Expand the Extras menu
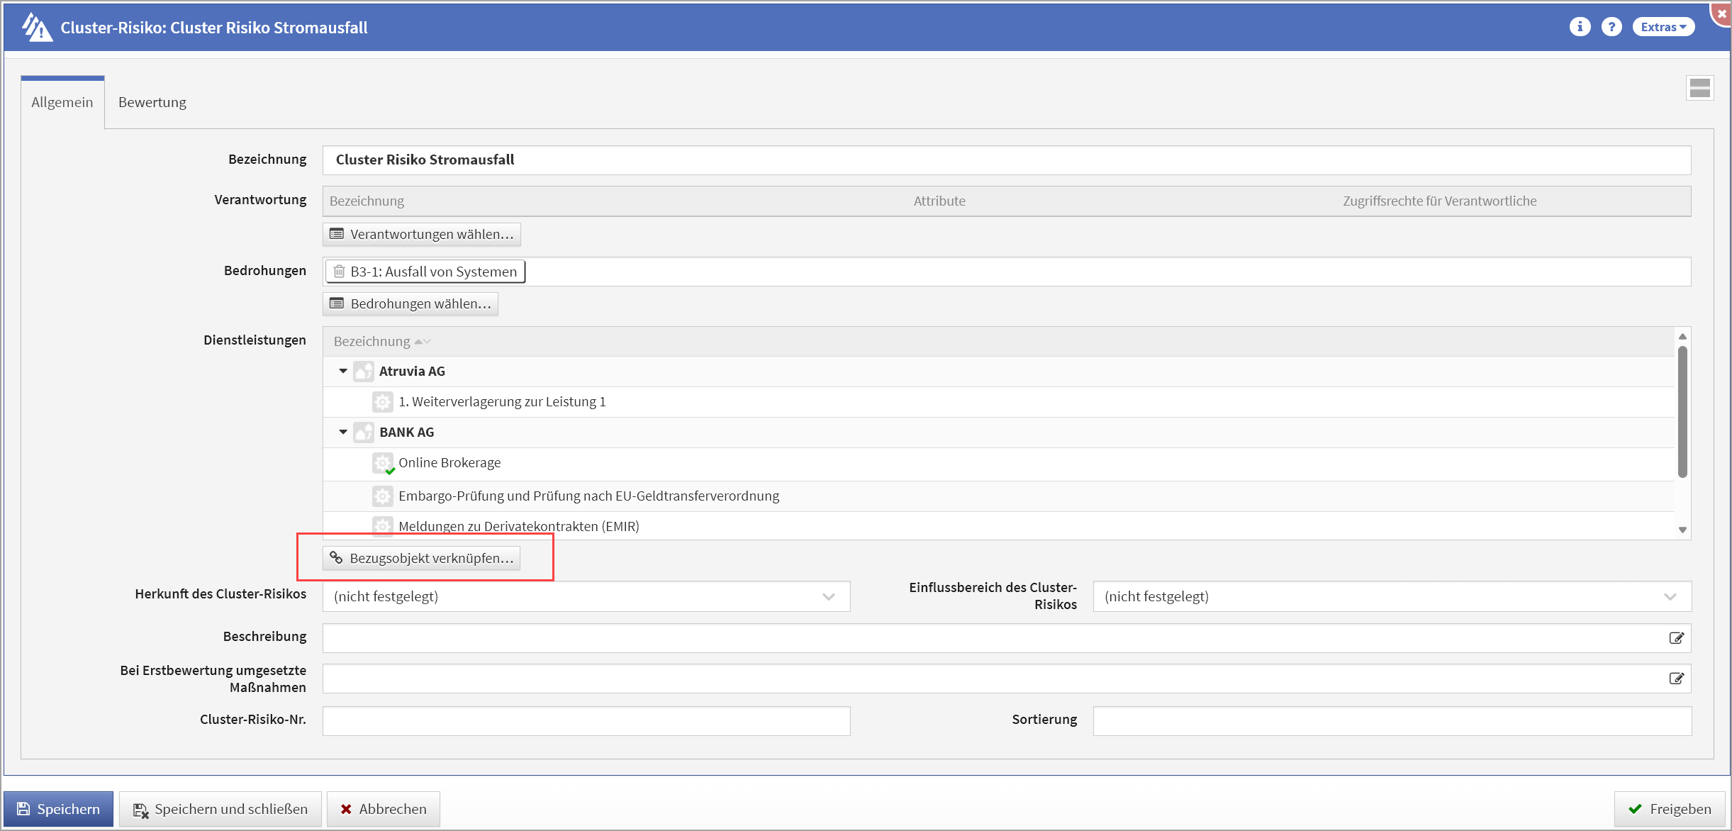Viewport: 1732px width, 831px height. point(1663,27)
